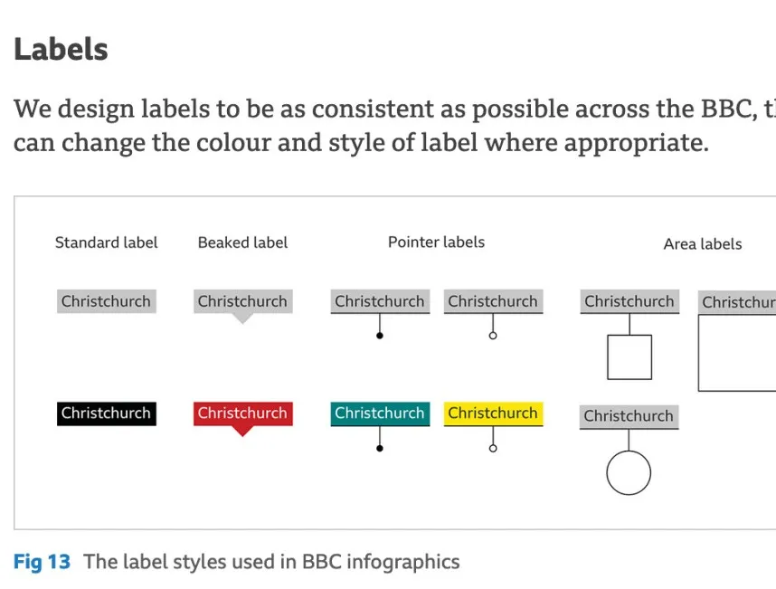The height and width of the screenshot is (589, 776).
Task: Click the grey beaked Christchurch label
Action: click(x=243, y=301)
